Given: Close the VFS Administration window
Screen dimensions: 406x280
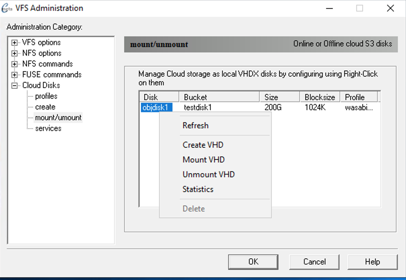Looking at the screenshot, I should pos(390,8).
